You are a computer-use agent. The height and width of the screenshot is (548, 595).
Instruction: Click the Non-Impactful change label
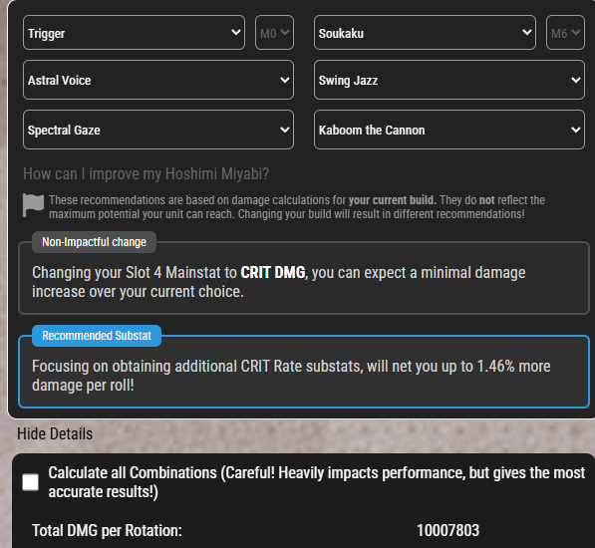pos(94,242)
